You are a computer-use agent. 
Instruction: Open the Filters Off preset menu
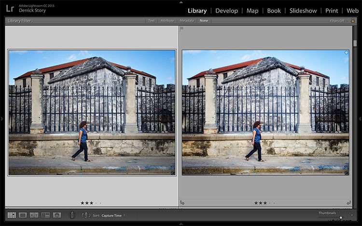point(338,21)
